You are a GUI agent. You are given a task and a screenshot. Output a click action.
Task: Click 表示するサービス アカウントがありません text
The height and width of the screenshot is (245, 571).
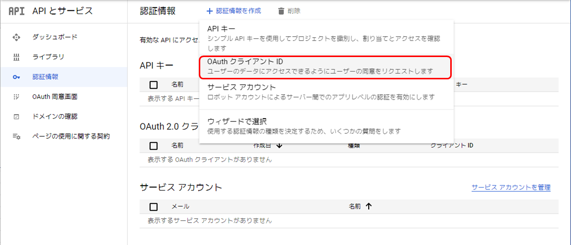point(210,221)
